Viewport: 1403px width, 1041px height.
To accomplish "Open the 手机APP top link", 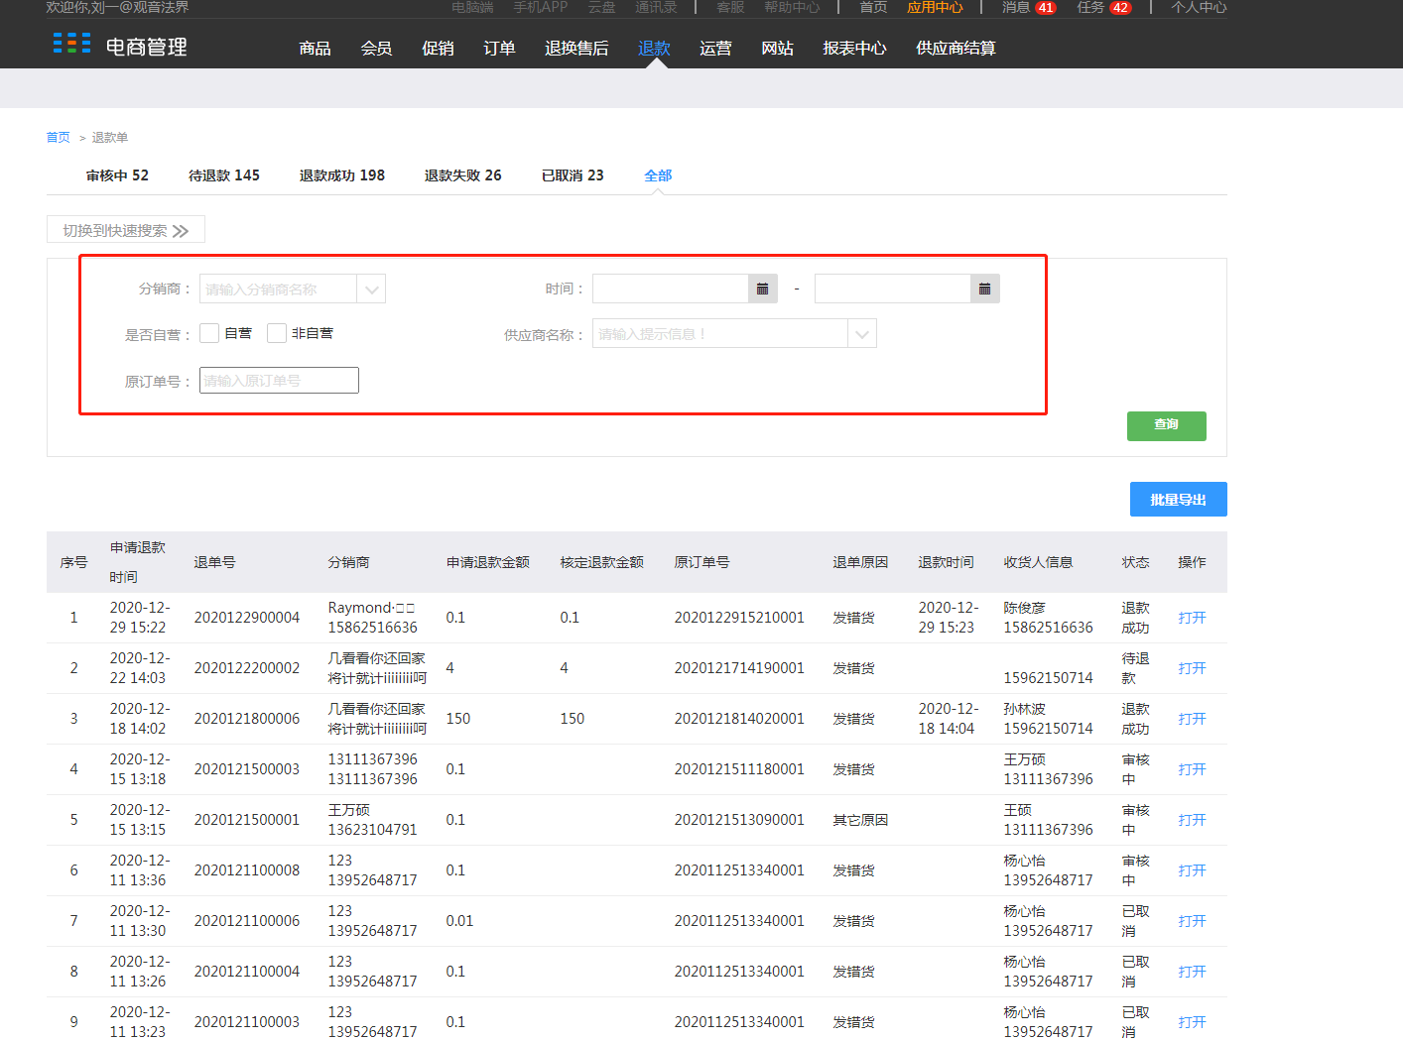I will (x=541, y=7).
